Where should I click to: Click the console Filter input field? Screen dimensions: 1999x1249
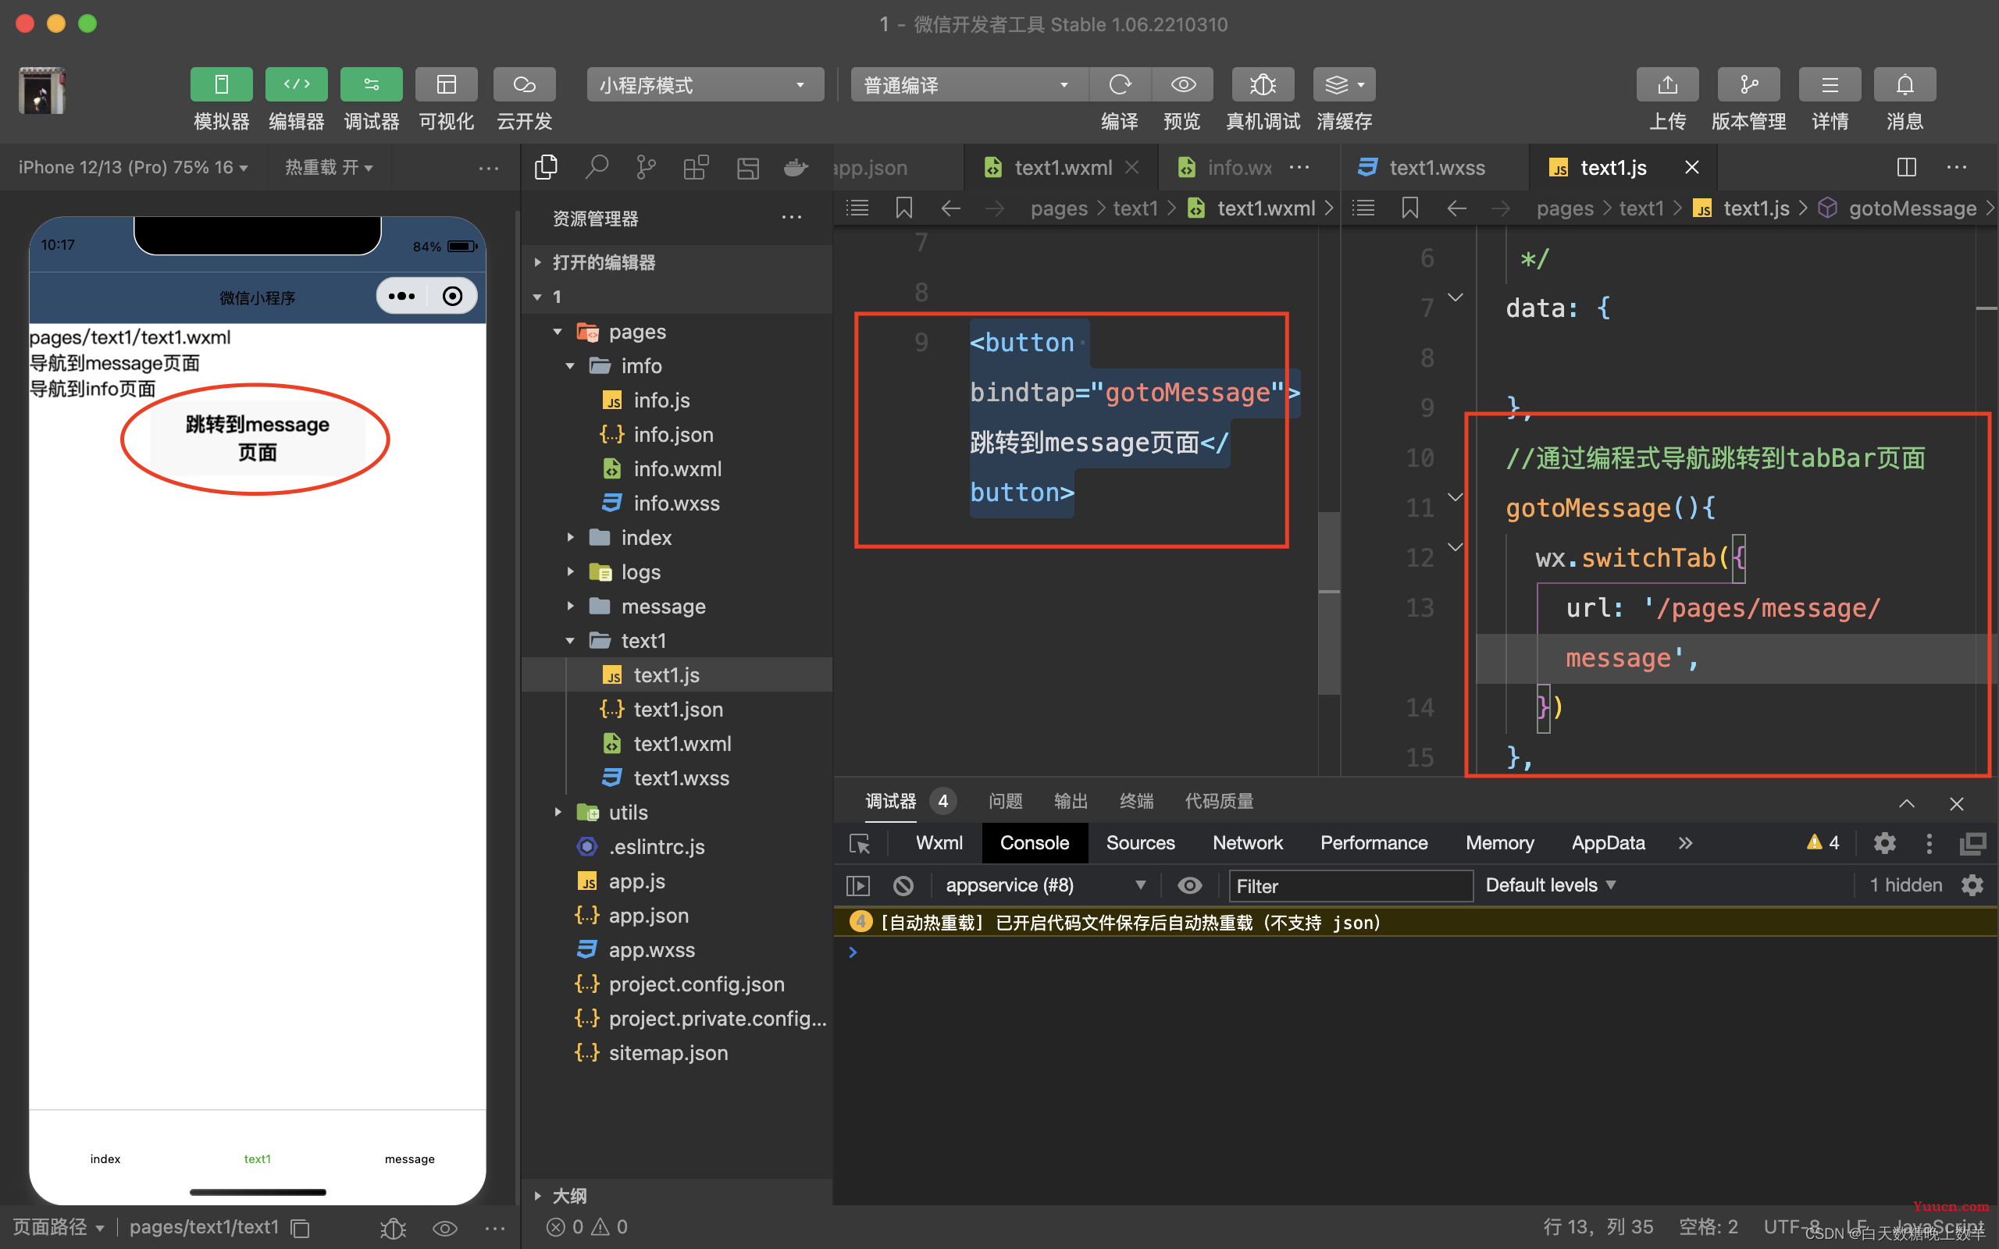tap(1350, 885)
